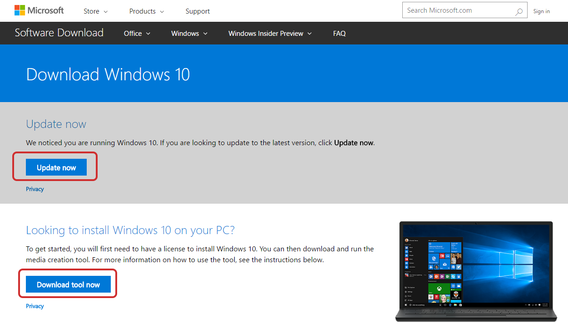Expand the Windows Insider Preview menu
568x328 pixels.
tap(270, 34)
